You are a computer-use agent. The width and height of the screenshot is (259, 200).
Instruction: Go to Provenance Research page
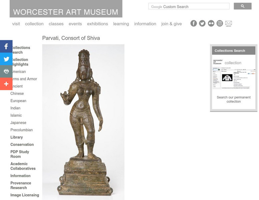tap(21, 185)
